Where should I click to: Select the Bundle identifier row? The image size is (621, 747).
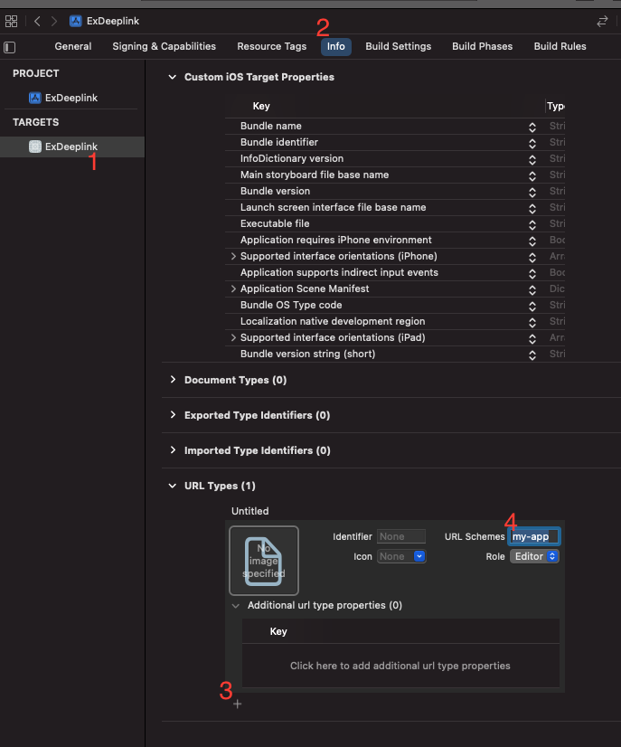coord(395,143)
